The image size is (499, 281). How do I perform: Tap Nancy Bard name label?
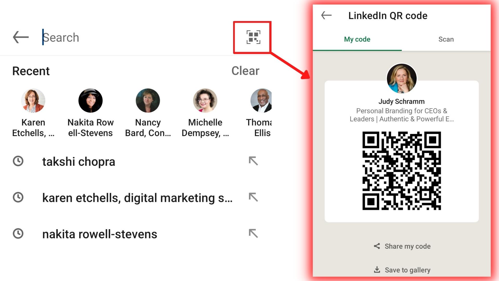(x=148, y=127)
